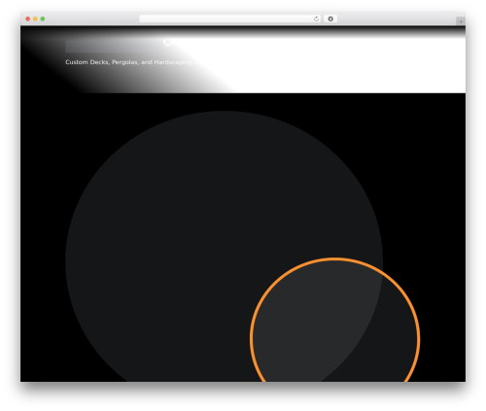Image resolution: width=486 pixels, height=411 pixels.
Task: Close the browser window with red button
Action: pyautogui.click(x=28, y=19)
